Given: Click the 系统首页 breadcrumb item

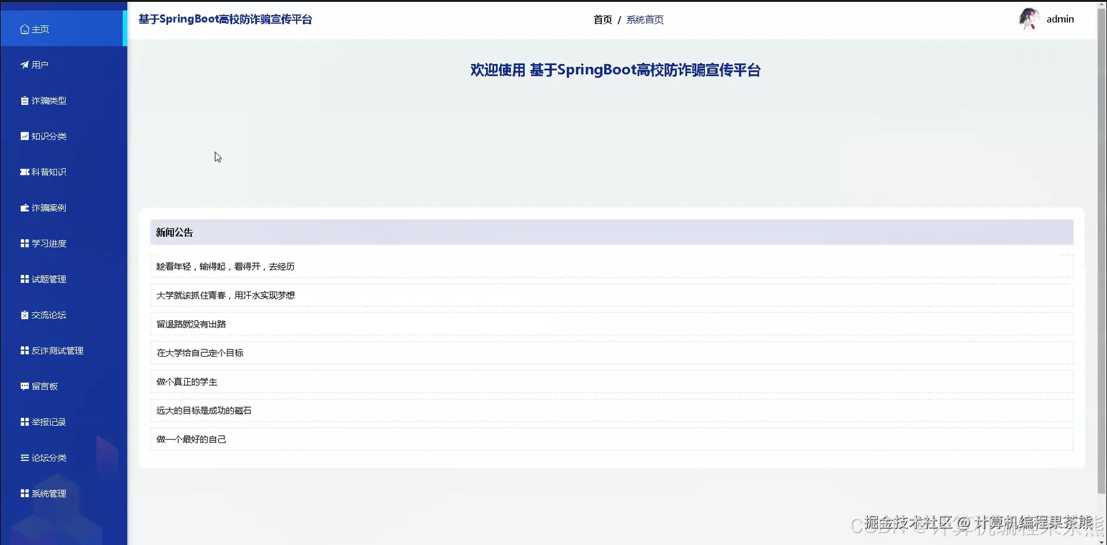Looking at the screenshot, I should (x=644, y=20).
